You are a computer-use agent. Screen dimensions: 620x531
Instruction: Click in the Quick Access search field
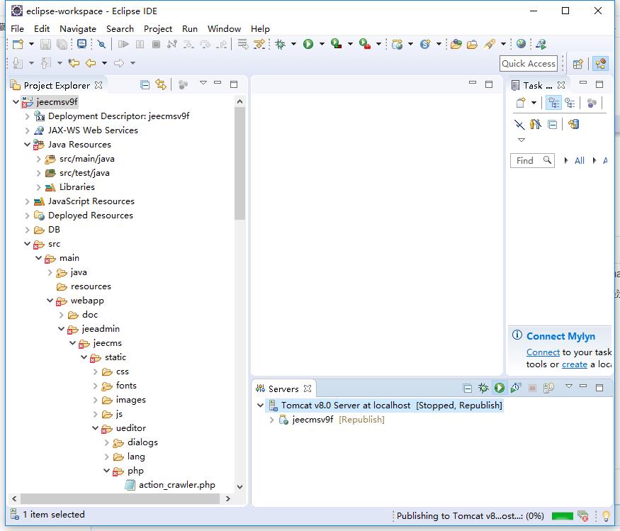(528, 63)
